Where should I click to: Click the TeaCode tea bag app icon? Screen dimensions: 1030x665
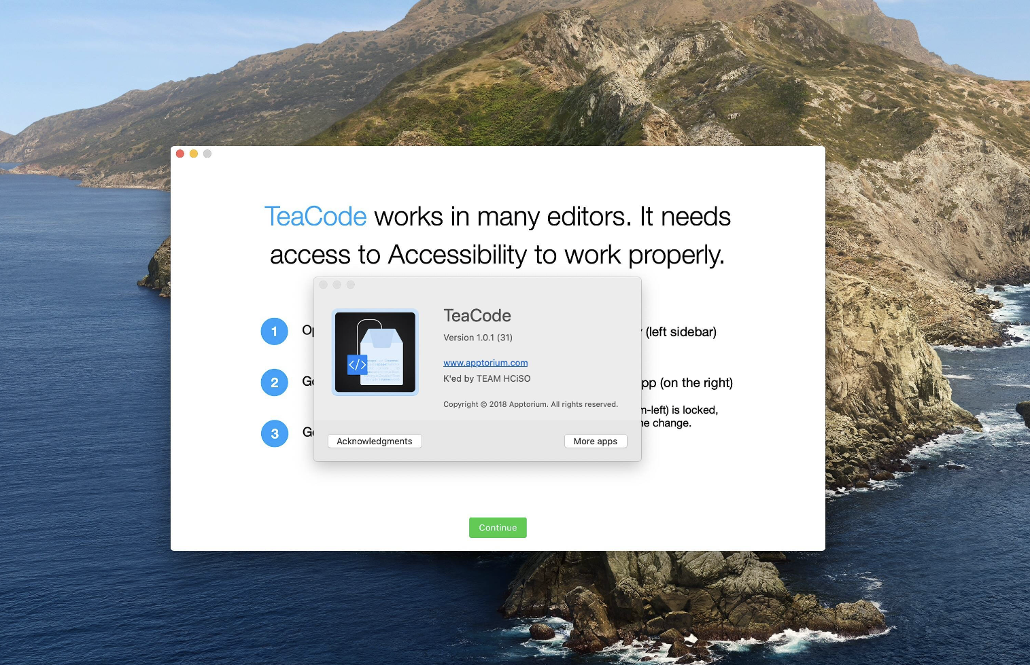(x=375, y=352)
